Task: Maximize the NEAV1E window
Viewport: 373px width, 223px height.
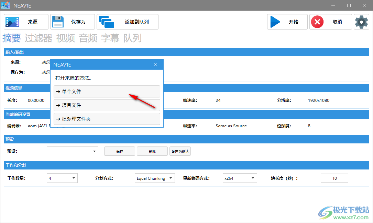Action: 349,5
